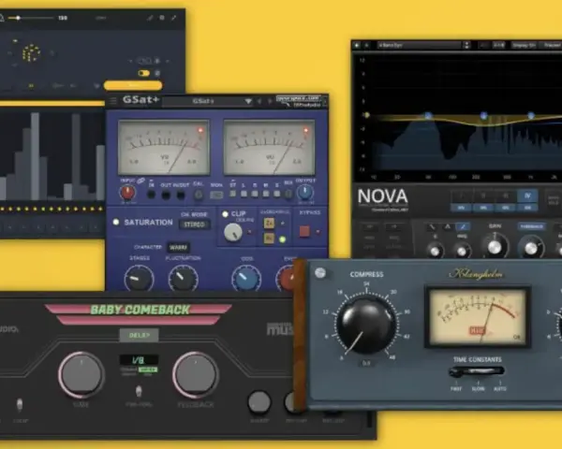Go to next preset in GSat+
The width and height of the screenshot is (562, 449).
(270, 102)
